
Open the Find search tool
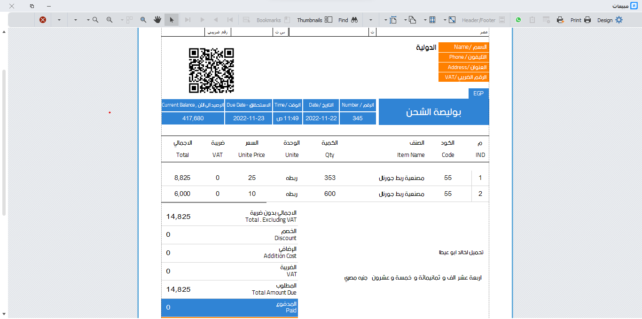click(x=348, y=20)
